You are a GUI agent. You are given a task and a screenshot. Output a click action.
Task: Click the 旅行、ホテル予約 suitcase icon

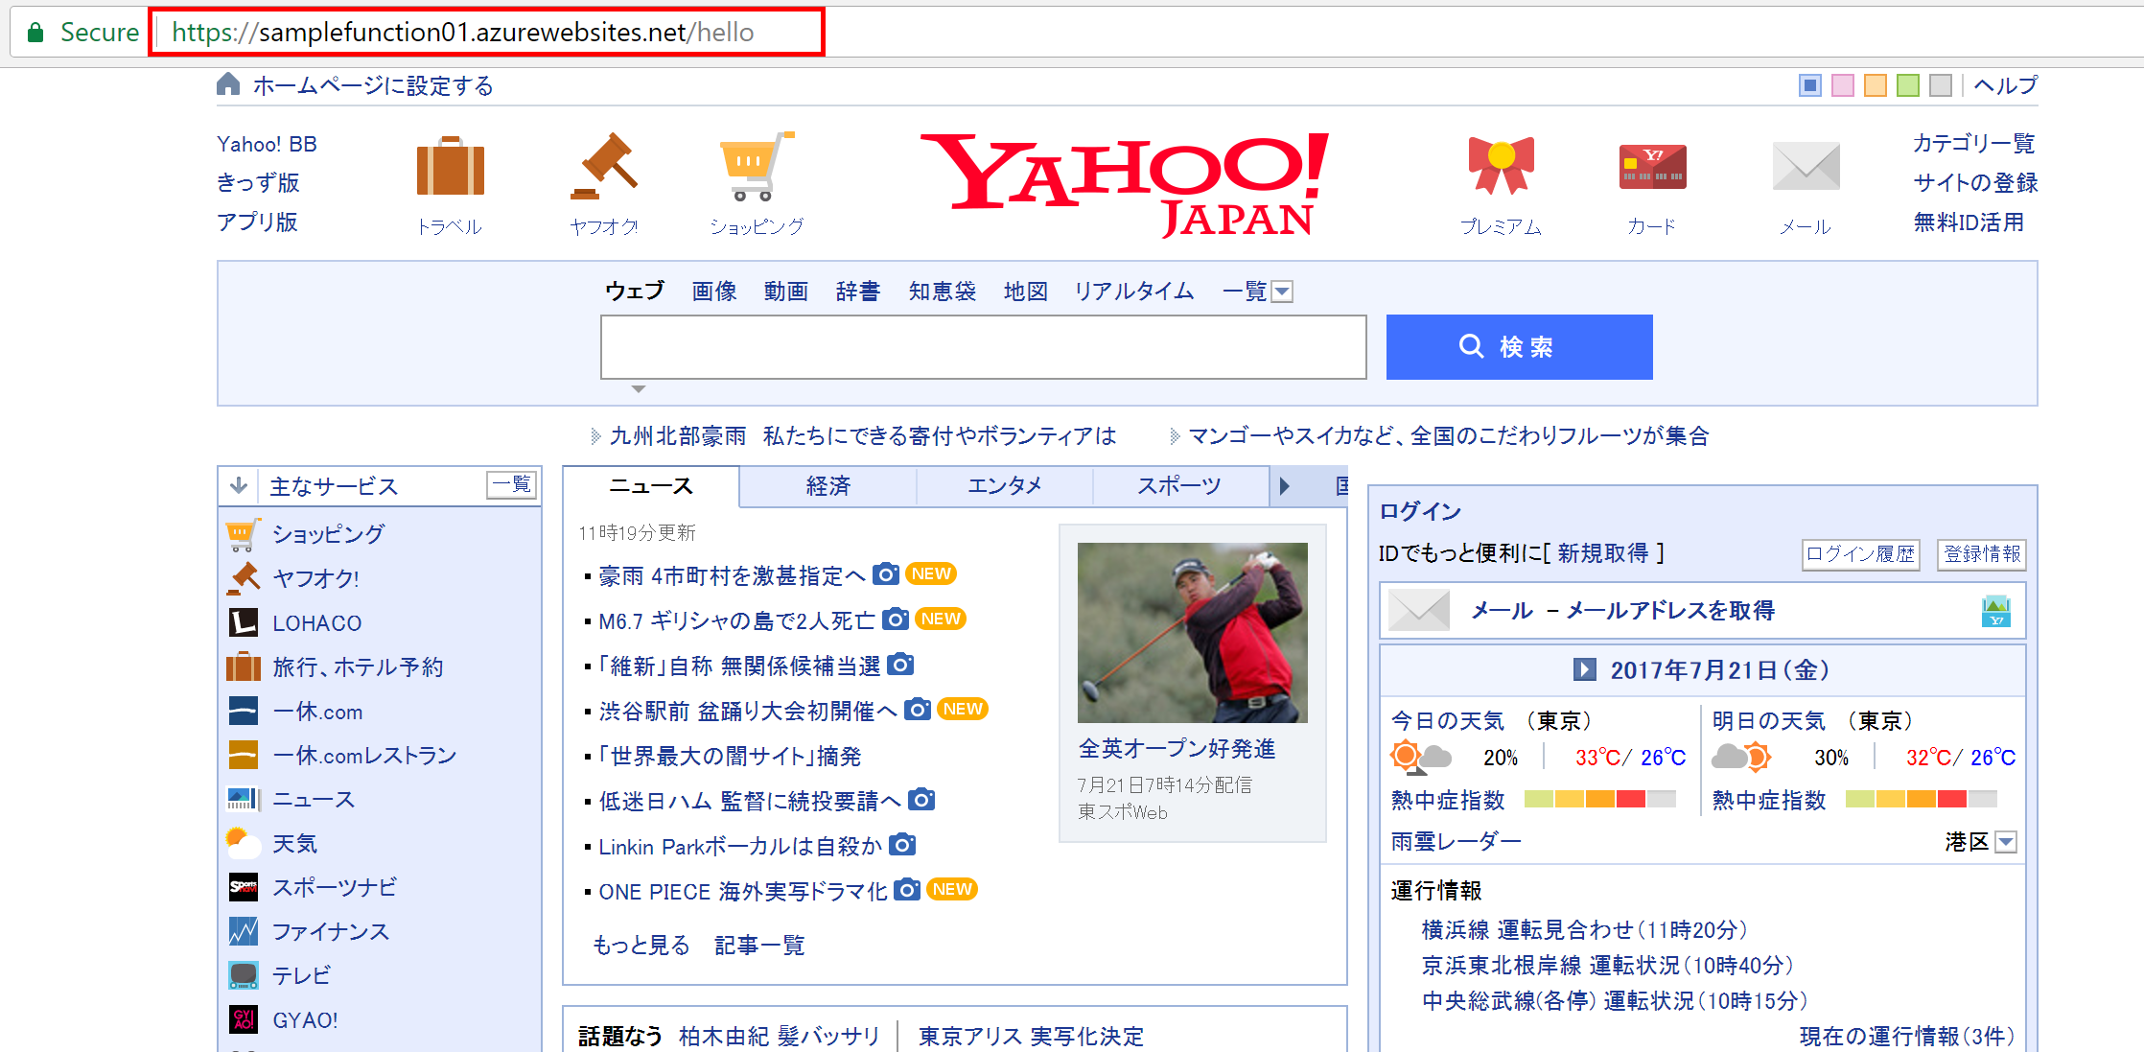pyautogui.click(x=244, y=666)
